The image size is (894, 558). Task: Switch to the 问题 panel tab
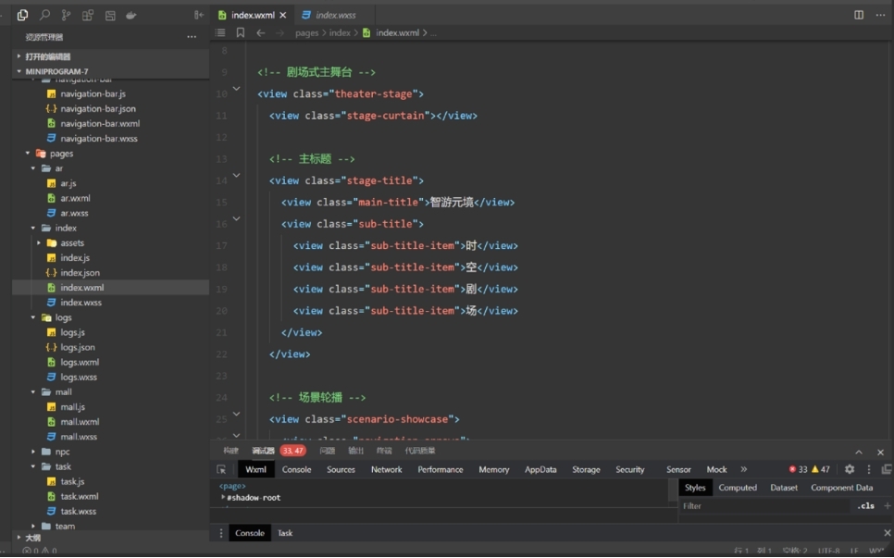pos(328,451)
